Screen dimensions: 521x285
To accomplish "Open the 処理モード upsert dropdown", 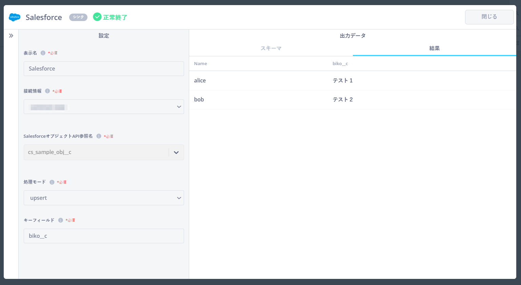I will tap(104, 198).
